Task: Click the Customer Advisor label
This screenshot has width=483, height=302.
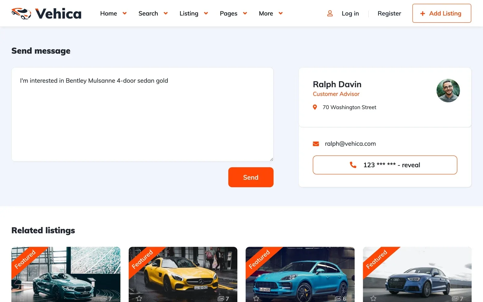Action: click(336, 94)
